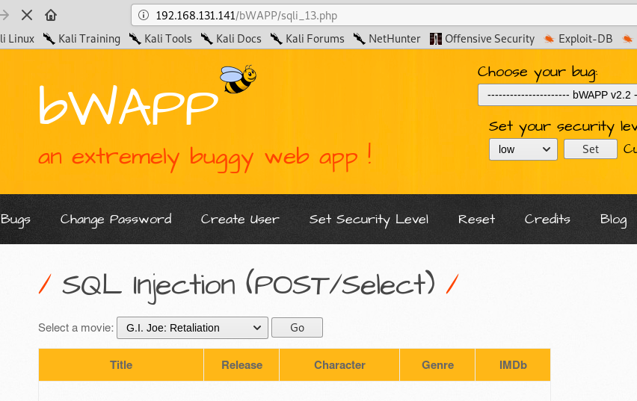Click the NetHunter dragon favicon
The width and height of the screenshot is (637, 401).
tap(359, 39)
